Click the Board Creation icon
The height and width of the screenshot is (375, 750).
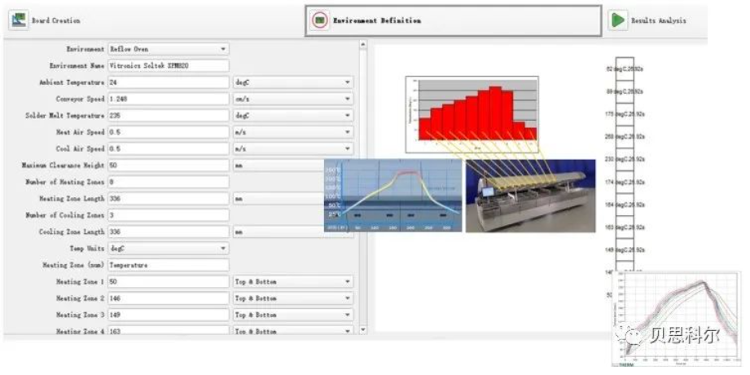[x=18, y=20]
